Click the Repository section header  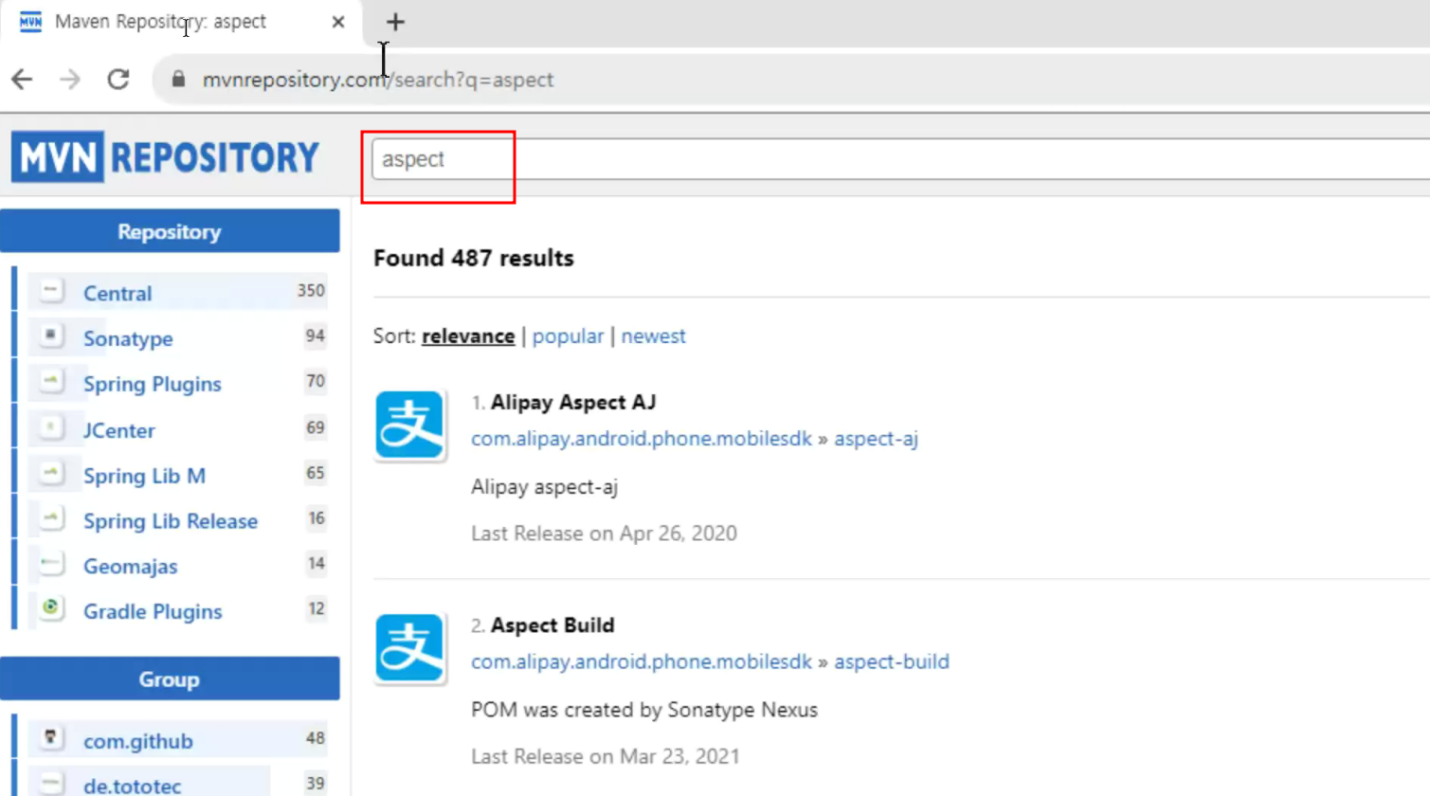[x=170, y=231]
